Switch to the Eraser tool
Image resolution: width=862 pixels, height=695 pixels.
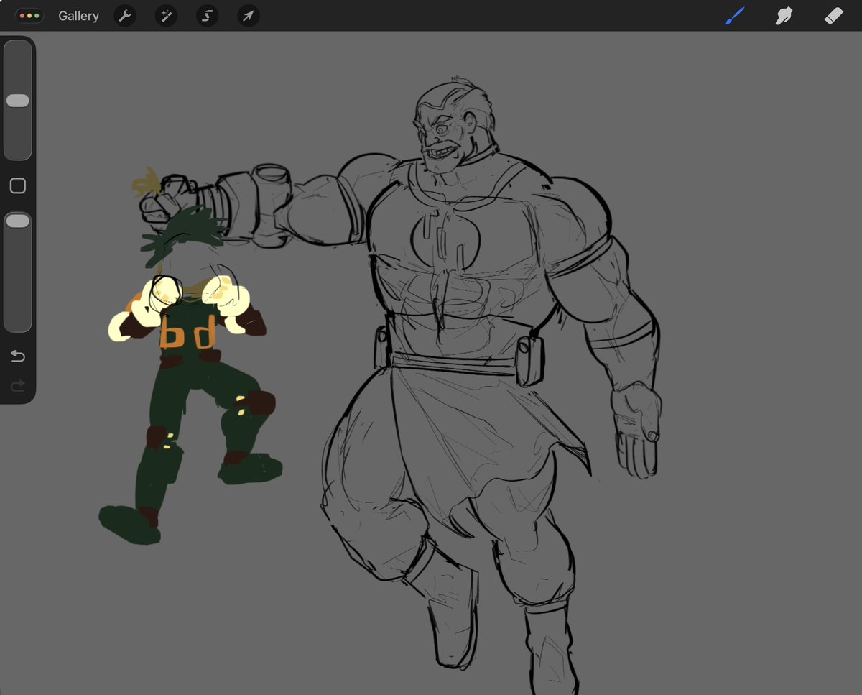click(833, 15)
